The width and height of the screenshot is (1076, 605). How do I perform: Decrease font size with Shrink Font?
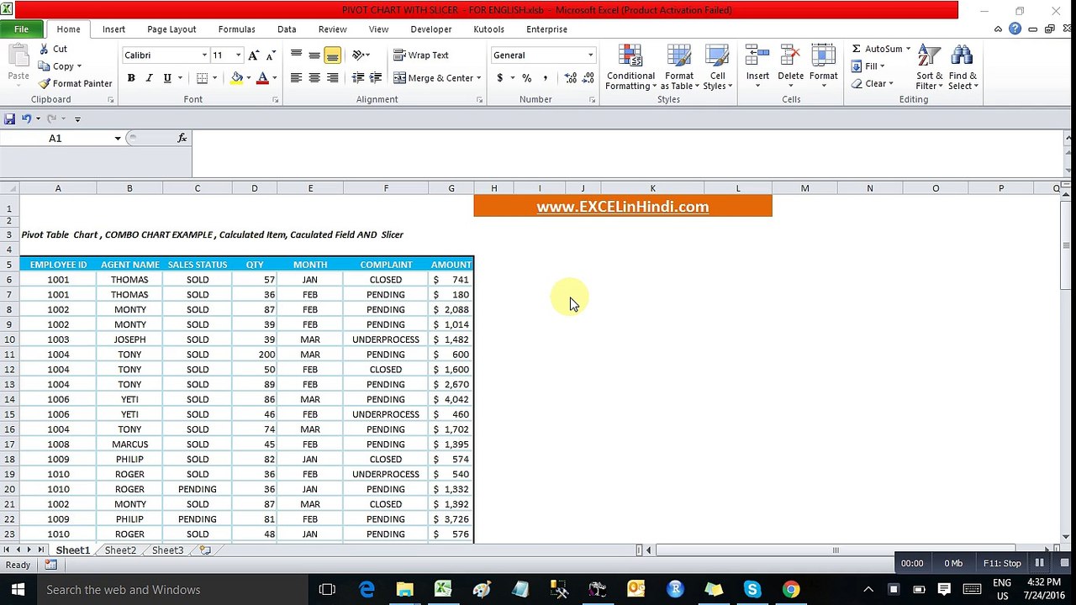(270, 55)
